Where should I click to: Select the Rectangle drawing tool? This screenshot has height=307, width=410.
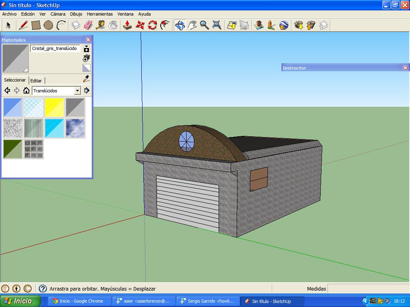36,25
